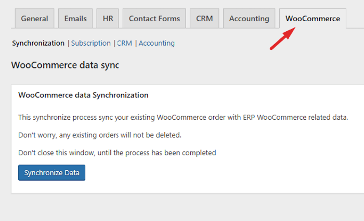Click the "Don't worry, any existing orders" line
Viewport: 364px width, 221px height.
100,135
